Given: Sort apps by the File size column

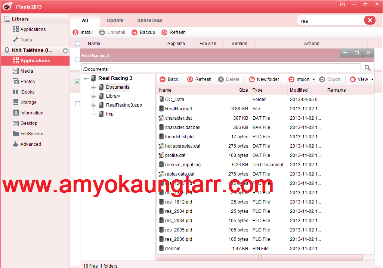Looking at the screenshot, I should click(x=208, y=44).
